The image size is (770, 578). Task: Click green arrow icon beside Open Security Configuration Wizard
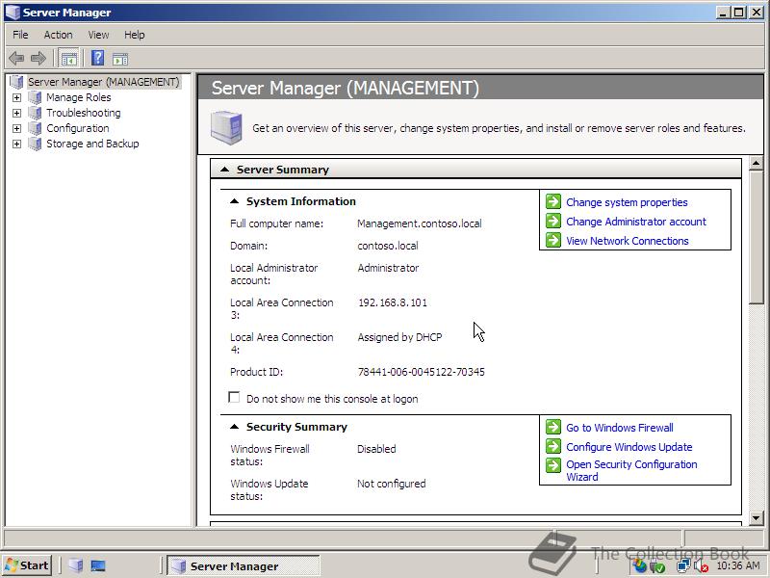(x=553, y=465)
